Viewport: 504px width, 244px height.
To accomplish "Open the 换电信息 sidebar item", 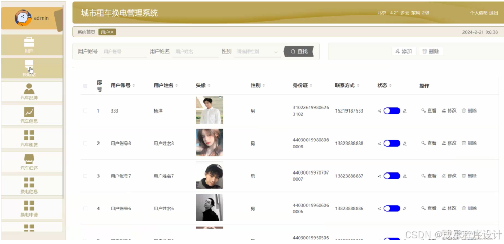I will (x=31, y=185).
